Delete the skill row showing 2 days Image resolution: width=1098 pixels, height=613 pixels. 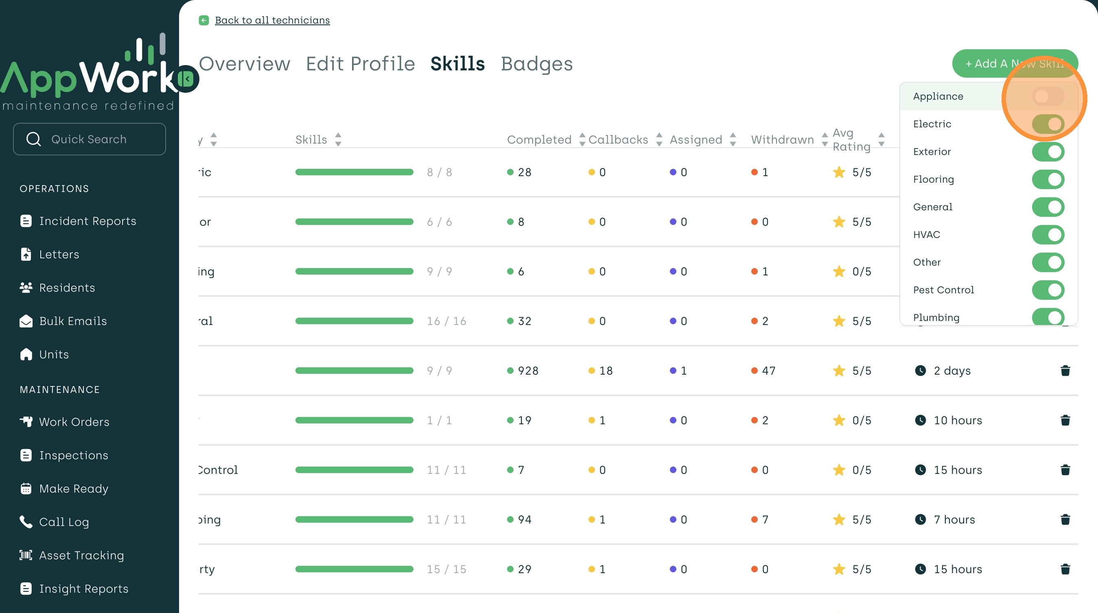[1065, 371]
